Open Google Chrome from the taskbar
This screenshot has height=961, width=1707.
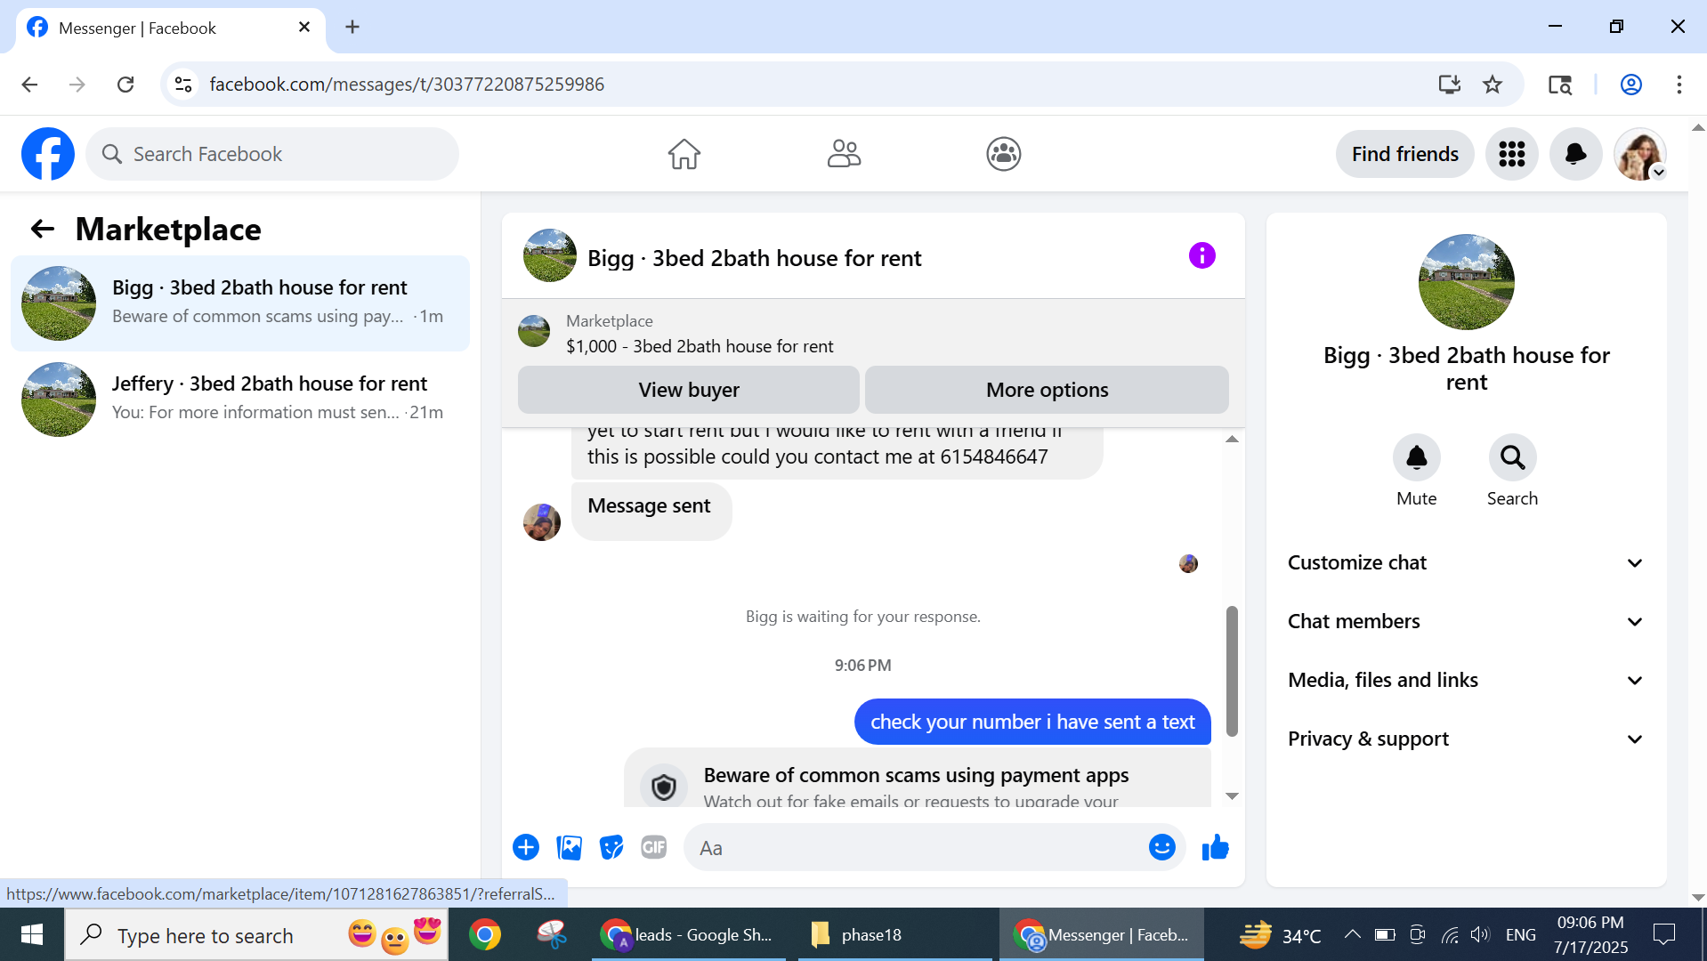click(485, 934)
